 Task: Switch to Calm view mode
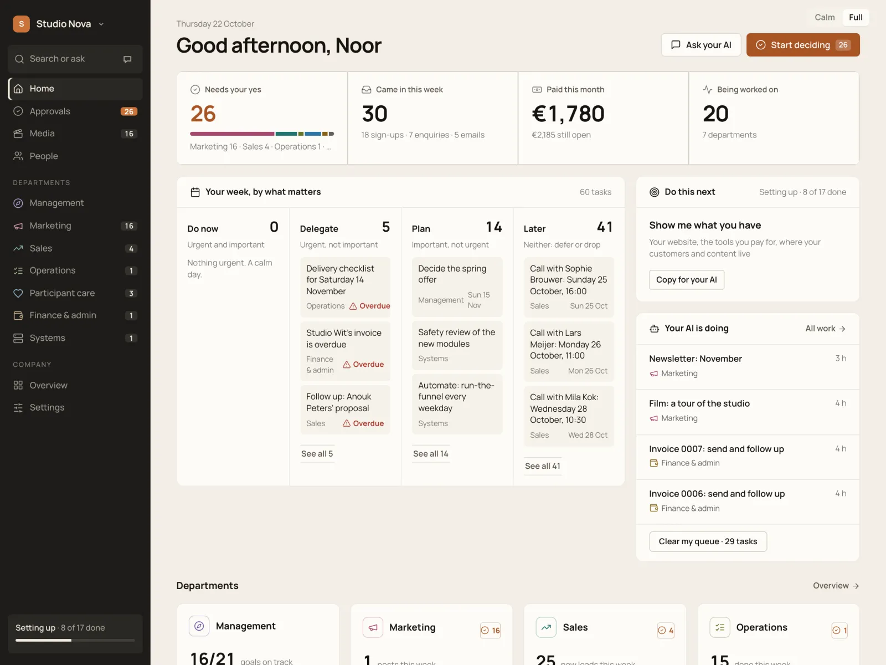[x=825, y=17]
